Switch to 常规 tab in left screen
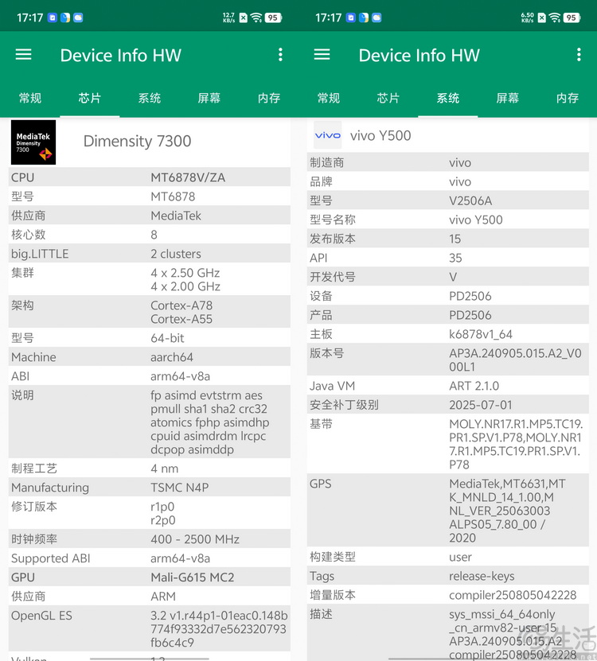 (30, 98)
